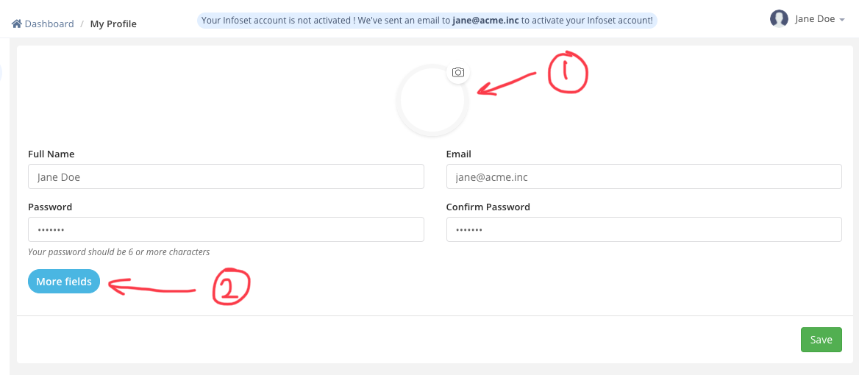
Task: Focus the Full Name input field
Action: point(226,176)
